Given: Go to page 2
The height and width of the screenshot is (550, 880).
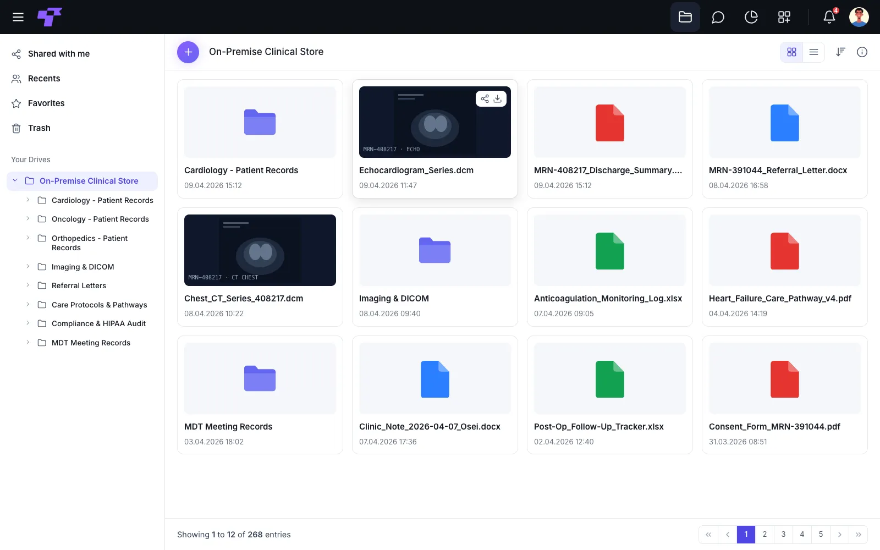Looking at the screenshot, I should (x=765, y=535).
